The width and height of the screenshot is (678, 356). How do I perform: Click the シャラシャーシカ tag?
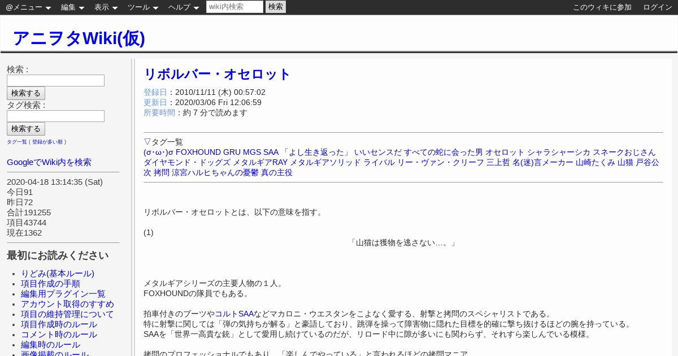[x=559, y=153]
